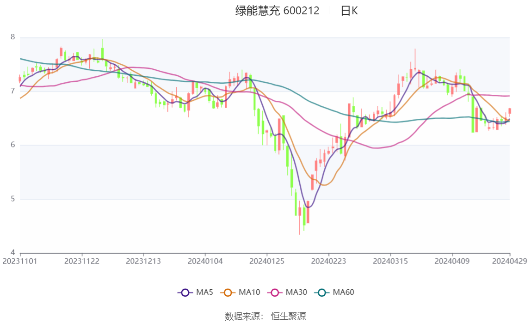The height and width of the screenshot is (323, 531).
Task: Click the y-axis value 8 label
Action: point(13,37)
